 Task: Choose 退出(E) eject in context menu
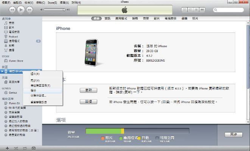(x=43, y=74)
